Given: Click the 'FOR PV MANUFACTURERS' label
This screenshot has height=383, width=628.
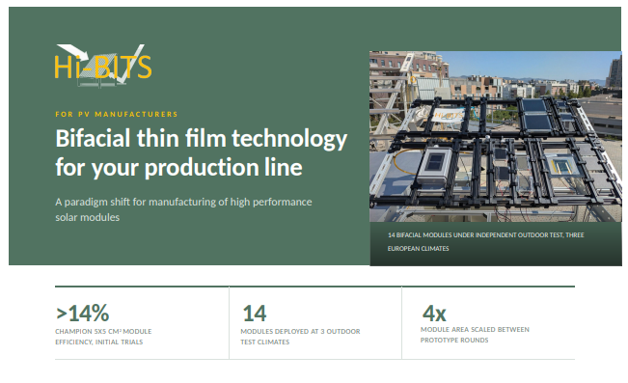Looking at the screenshot, I should pyautogui.click(x=117, y=114).
